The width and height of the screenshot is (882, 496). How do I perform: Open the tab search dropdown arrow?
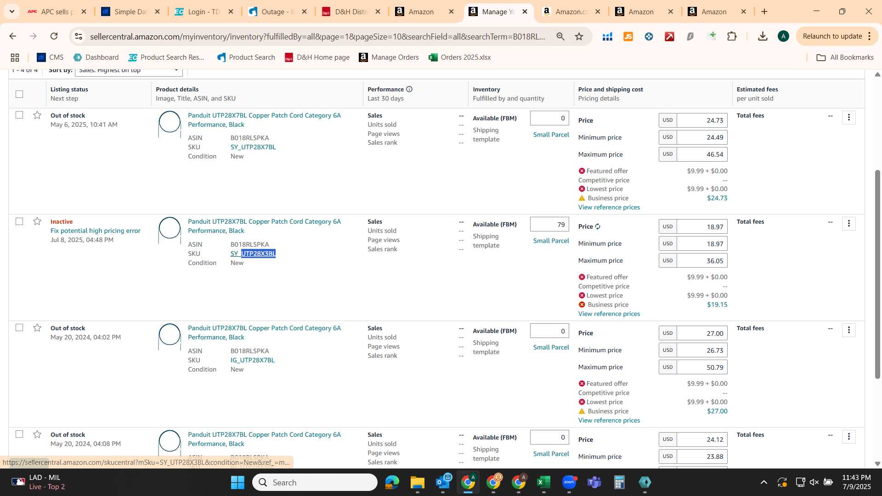(x=11, y=11)
